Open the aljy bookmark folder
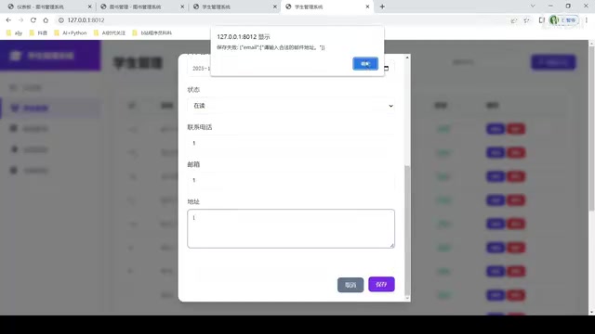The width and height of the screenshot is (595, 334). click(x=15, y=33)
